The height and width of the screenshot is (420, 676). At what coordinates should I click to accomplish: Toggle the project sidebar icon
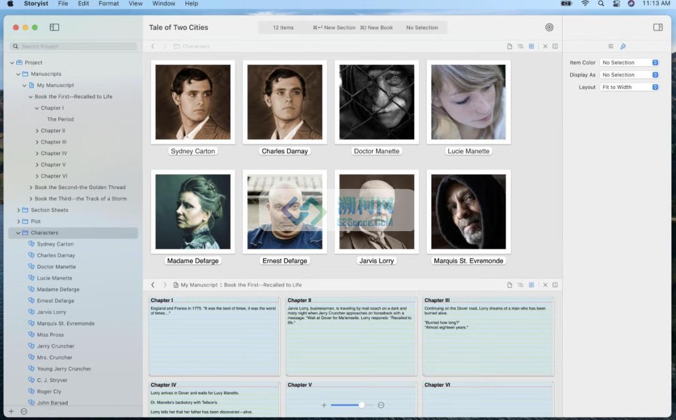(x=54, y=27)
